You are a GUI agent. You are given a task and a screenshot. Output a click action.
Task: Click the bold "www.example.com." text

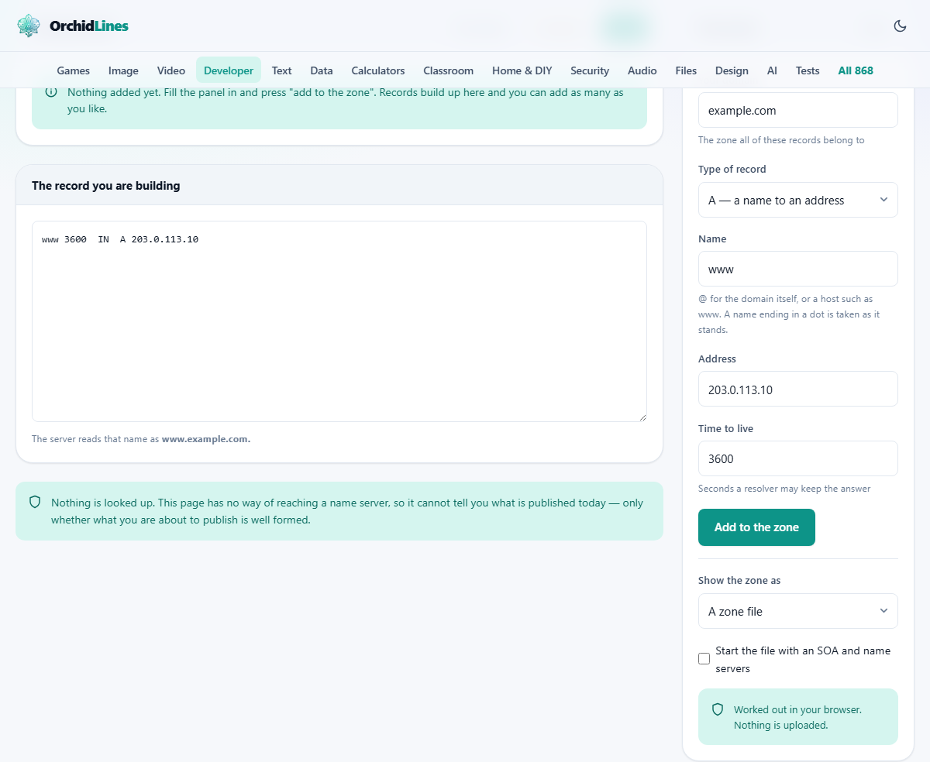206,439
